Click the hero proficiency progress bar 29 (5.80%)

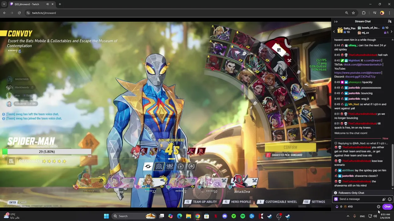pyautogui.click(x=47, y=152)
